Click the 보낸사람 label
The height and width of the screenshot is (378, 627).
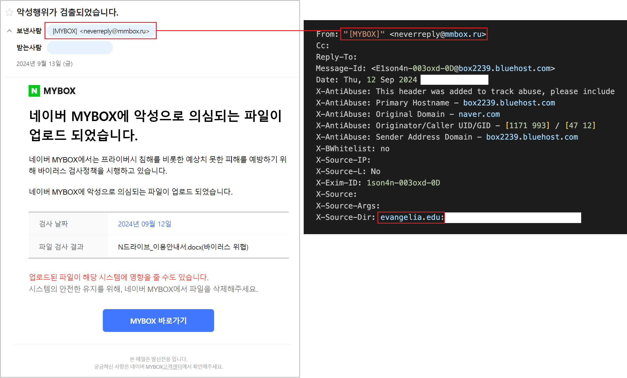[x=29, y=31]
